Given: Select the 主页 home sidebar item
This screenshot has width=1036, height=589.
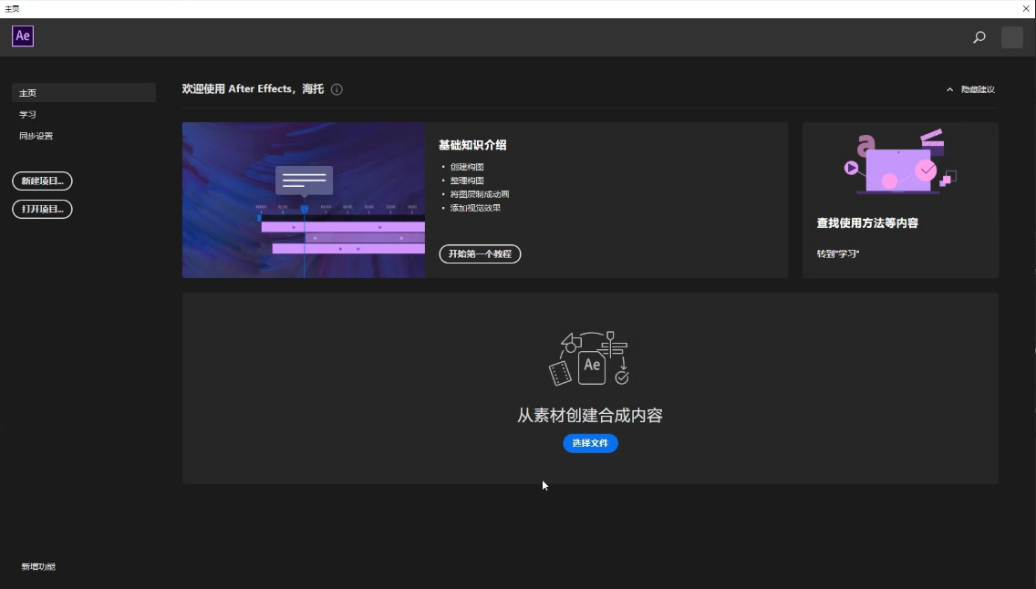Looking at the screenshot, I should point(84,93).
